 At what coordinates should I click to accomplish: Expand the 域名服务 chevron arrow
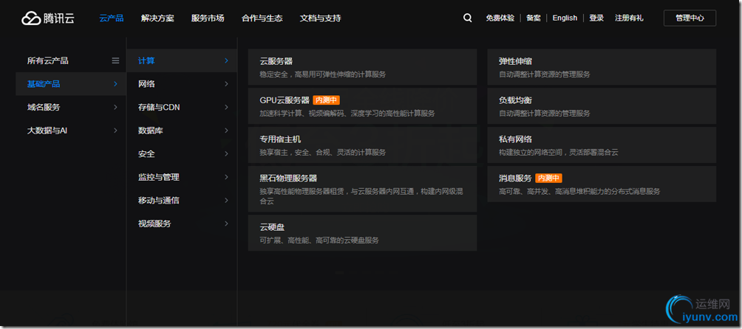coord(115,107)
